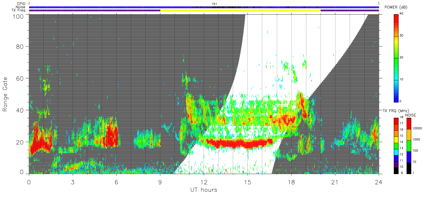This screenshot has height=197, width=426.
Task: Click the 80 tick on the Range Gate axis
Action: [19, 46]
